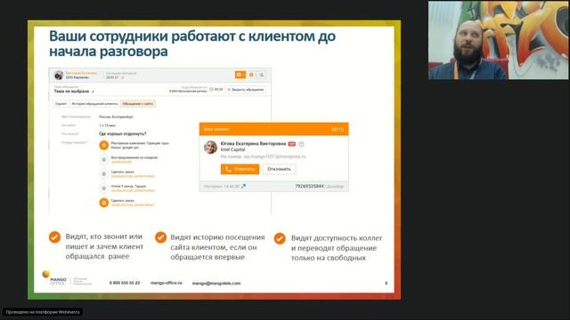Open the first tab of the request card
This screenshot has width=570, height=320.
click(61, 104)
